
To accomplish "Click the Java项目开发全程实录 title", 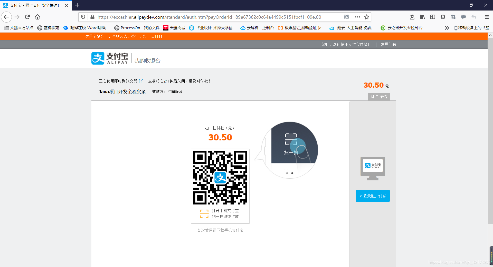I will (x=122, y=92).
